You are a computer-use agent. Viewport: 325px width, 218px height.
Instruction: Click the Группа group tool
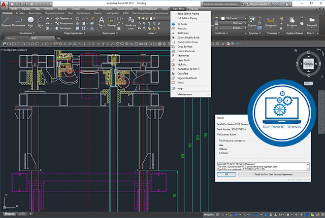pos(252,22)
